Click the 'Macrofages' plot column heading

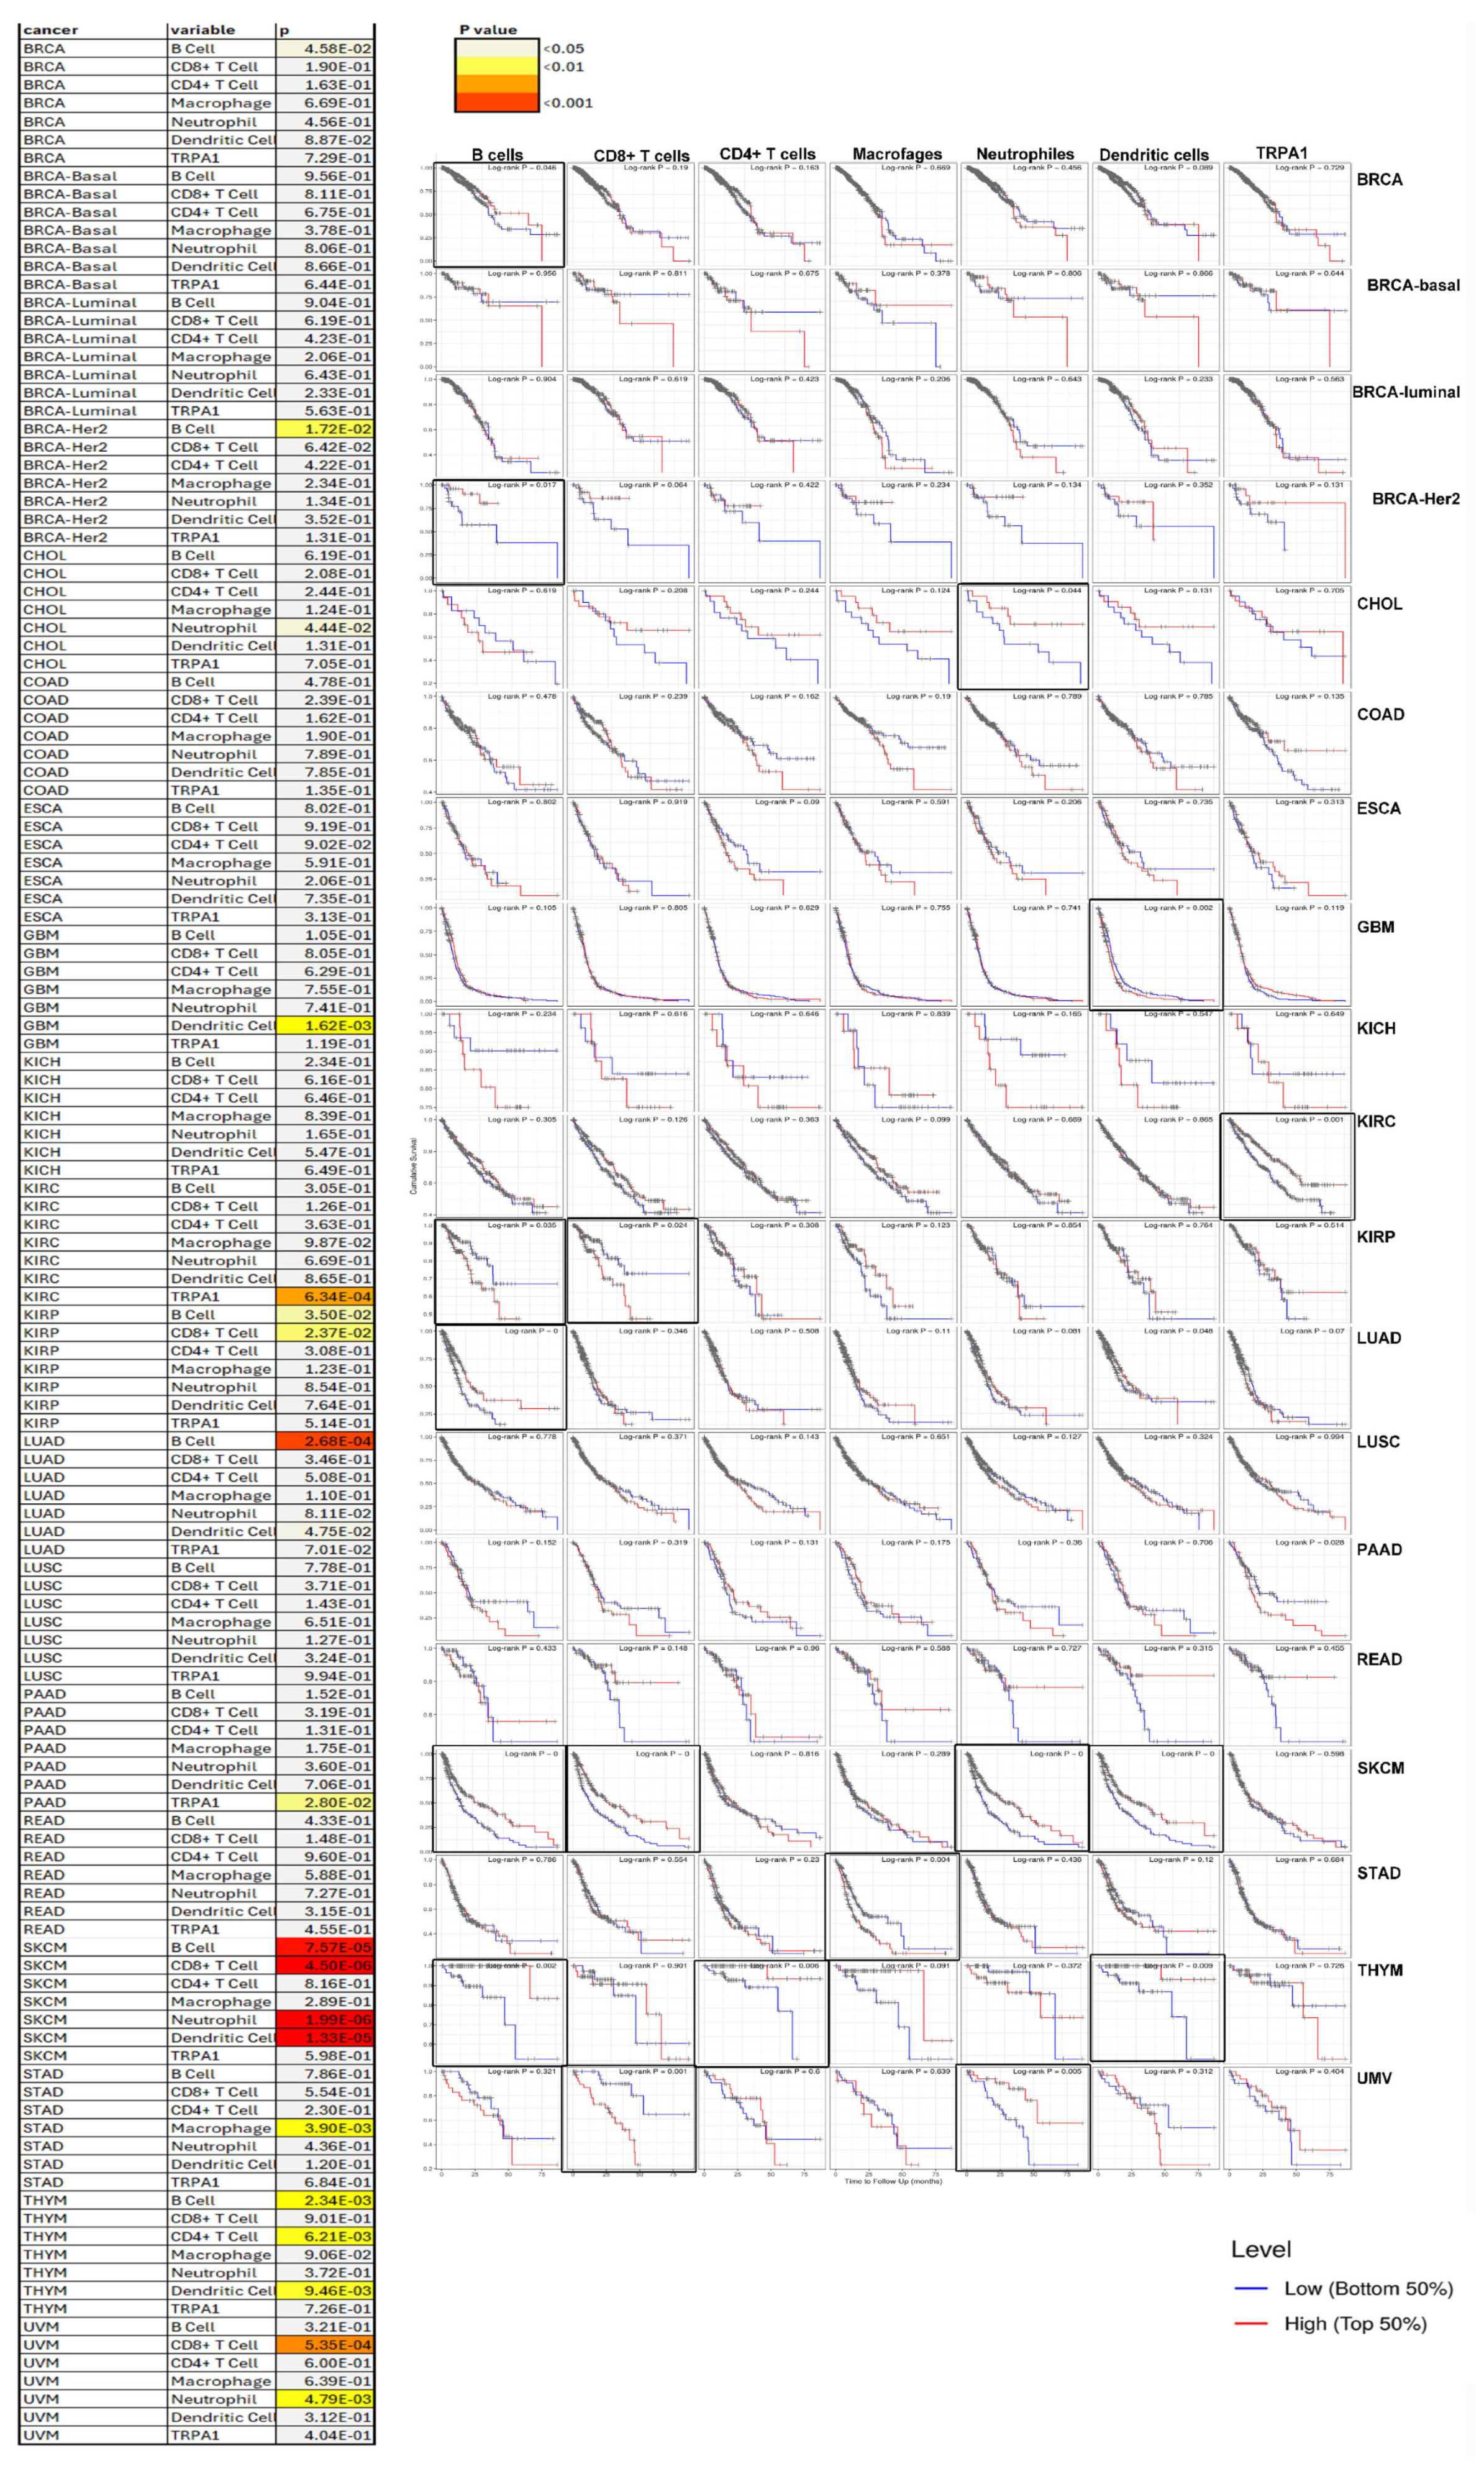point(897,154)
